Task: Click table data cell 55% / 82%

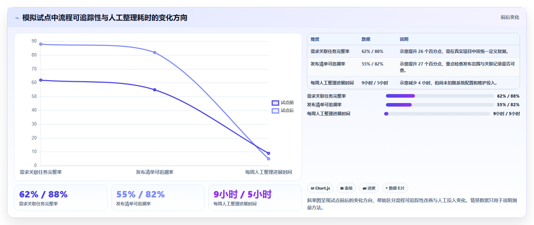Action: coord(372,64)
